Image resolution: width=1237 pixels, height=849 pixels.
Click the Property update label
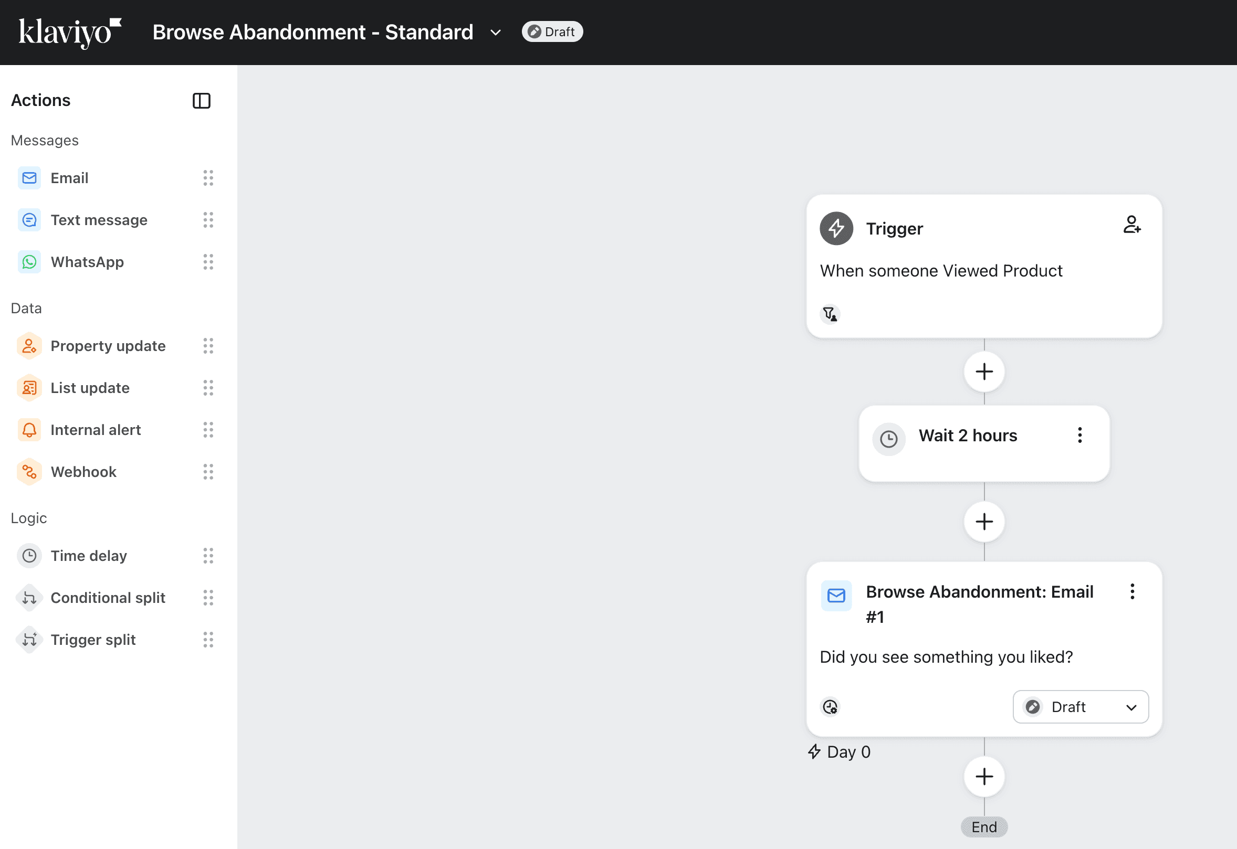(x=108, y=346)
